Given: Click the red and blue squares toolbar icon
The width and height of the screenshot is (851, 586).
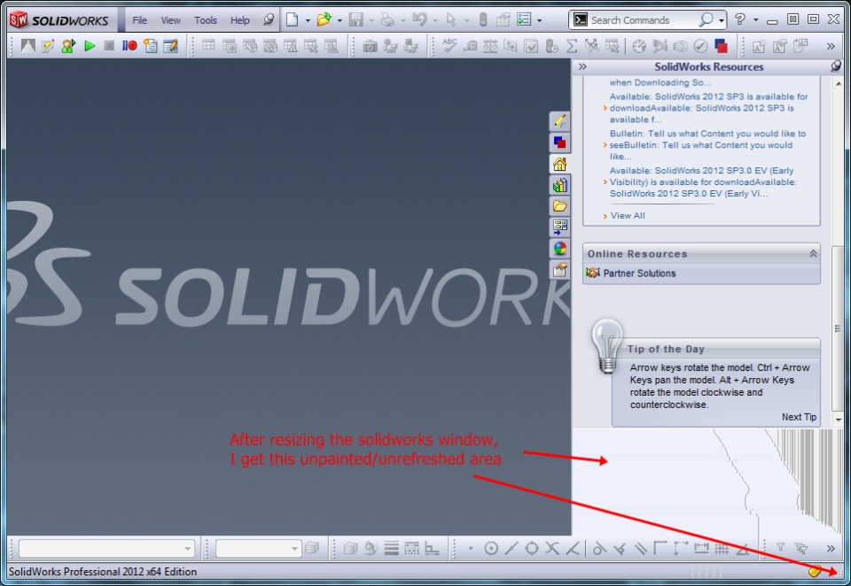Looking at the screenshot, I should click(721, 47).
